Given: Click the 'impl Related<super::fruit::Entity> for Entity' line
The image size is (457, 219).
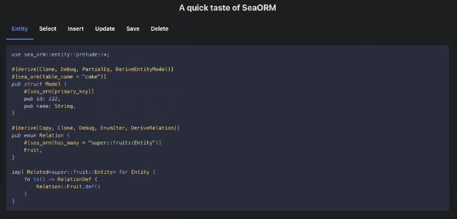Looking at the screenshot, I should click(x=83, y=172).
